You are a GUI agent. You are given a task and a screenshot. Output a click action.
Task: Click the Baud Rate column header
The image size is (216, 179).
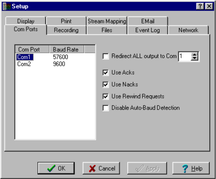click(x=67, y=50)
